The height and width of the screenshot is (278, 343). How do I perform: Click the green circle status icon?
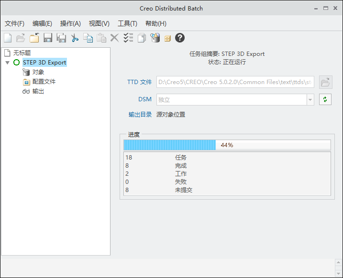[x=16, y=63]
